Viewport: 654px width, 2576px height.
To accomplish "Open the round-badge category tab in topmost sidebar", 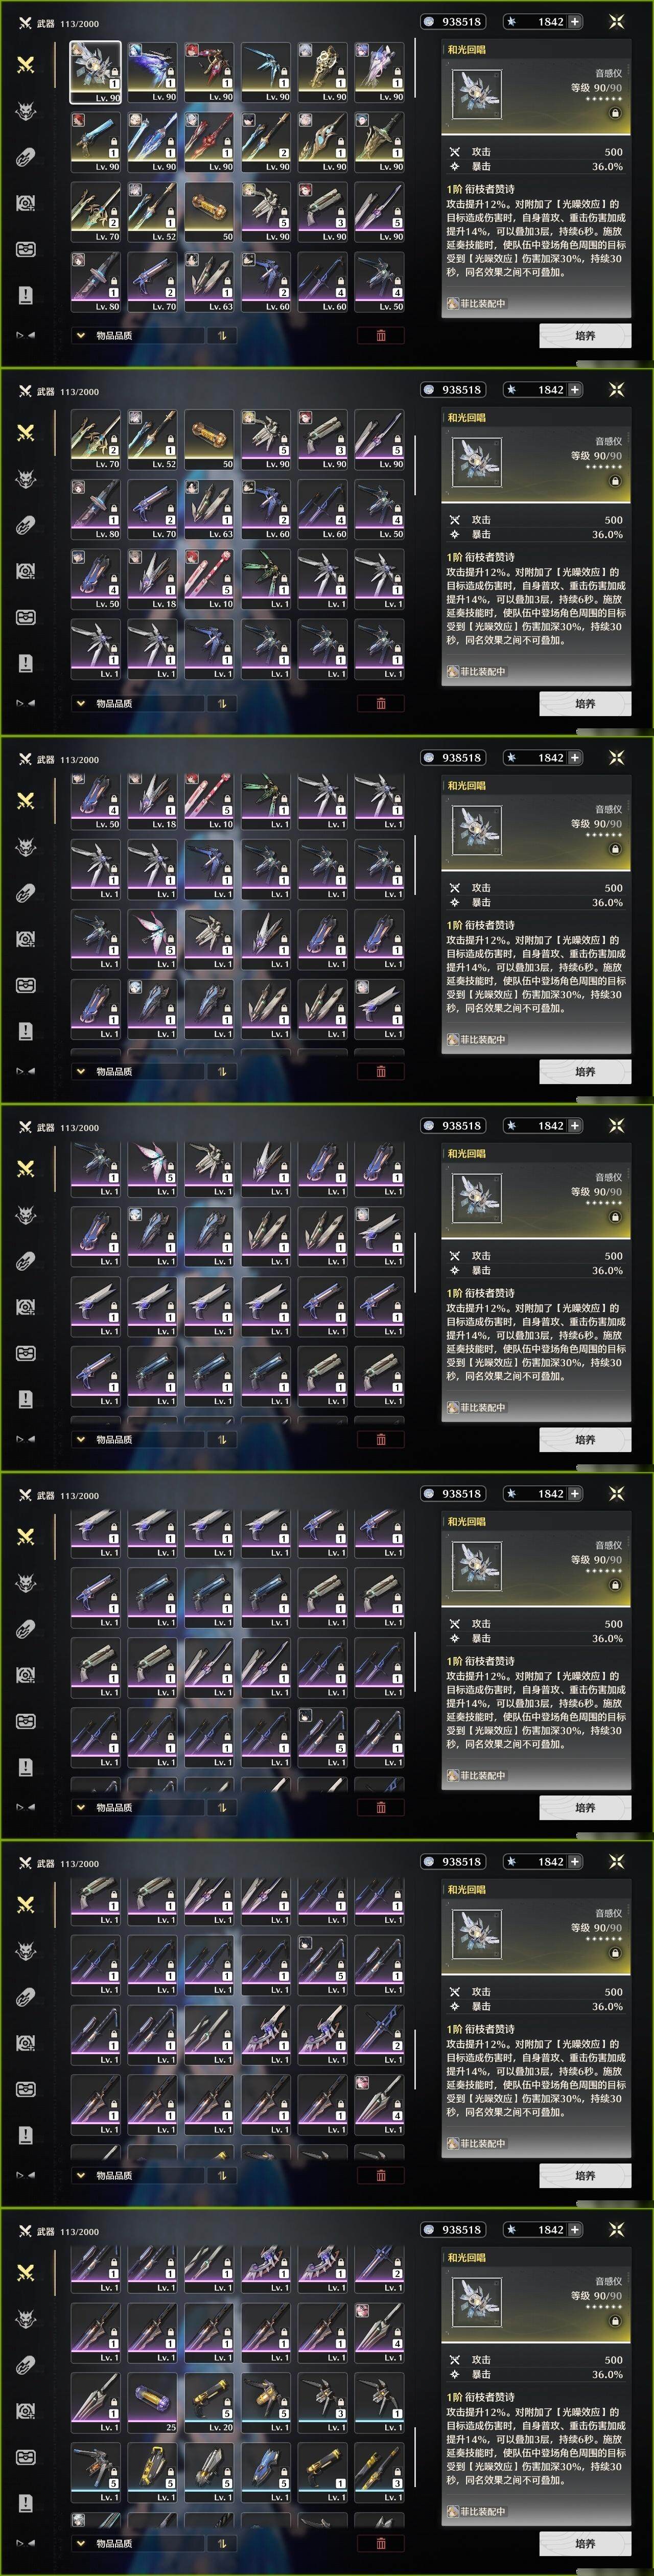I will coord(26,203).
